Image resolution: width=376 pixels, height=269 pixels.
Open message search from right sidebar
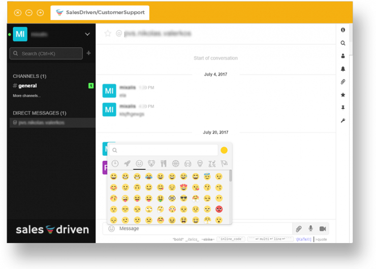[343, 43]
